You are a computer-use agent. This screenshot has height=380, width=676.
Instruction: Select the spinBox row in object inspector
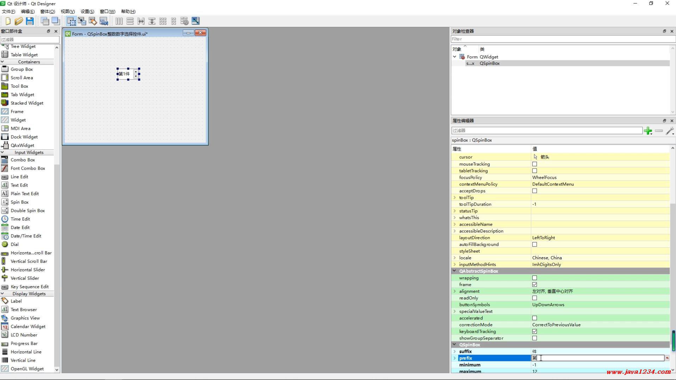tap(561, 64)
